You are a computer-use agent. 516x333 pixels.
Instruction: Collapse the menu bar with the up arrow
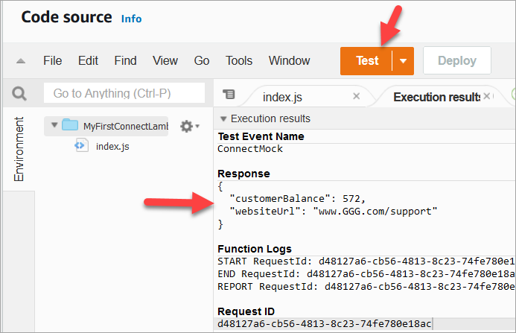[x=21, y=61]
